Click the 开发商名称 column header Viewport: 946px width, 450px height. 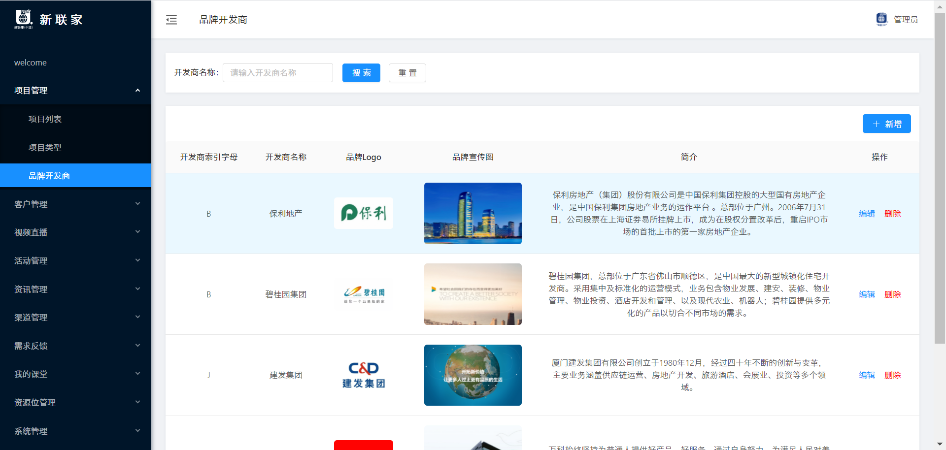coord(286,157)
